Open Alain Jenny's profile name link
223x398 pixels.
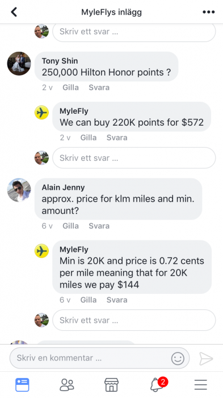[x=63, y=187]
